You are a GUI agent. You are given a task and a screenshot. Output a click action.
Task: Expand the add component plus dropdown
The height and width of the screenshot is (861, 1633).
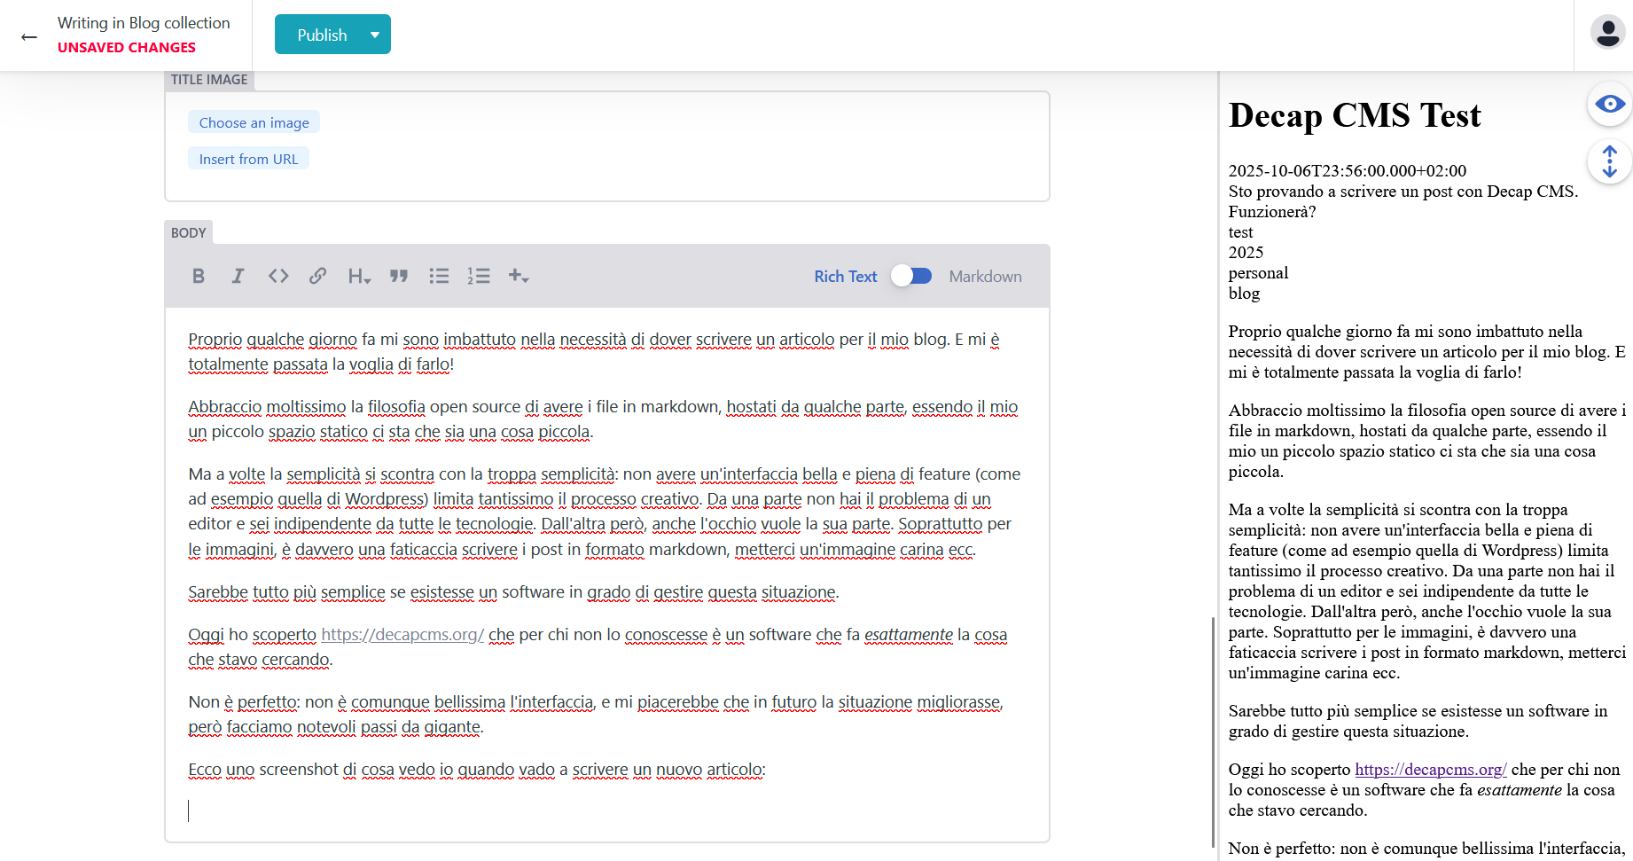point(519,276)
